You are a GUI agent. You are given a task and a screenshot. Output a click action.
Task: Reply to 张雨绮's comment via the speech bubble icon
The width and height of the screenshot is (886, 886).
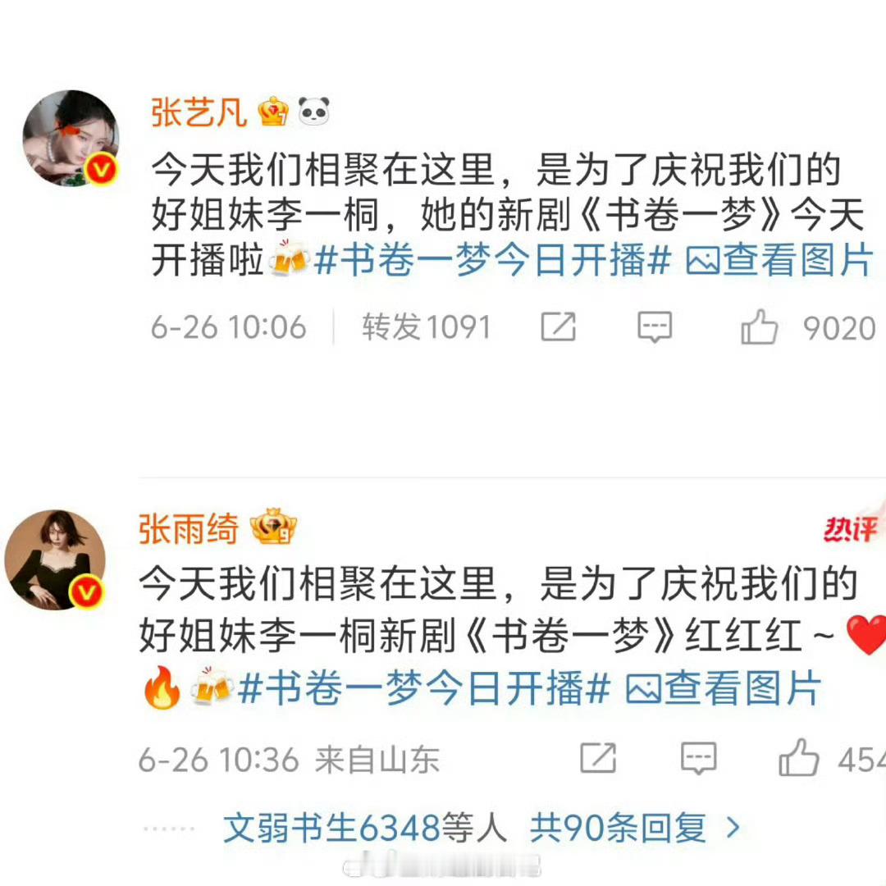coord(699,758)
